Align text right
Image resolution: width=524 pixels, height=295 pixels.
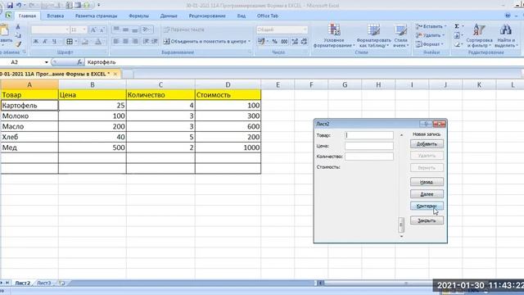click(134, 42)
